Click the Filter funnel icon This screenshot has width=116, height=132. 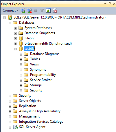point(42,10)
